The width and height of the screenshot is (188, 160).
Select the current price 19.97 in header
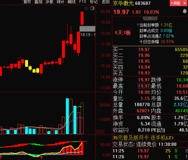121,12
